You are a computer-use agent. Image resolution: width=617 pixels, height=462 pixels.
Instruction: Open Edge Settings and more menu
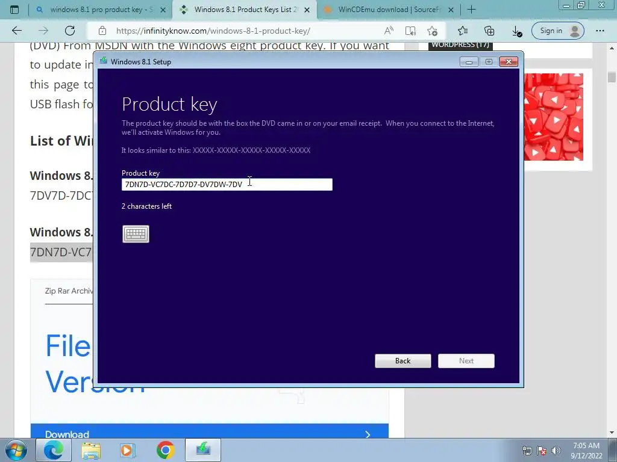click(600, 31)
